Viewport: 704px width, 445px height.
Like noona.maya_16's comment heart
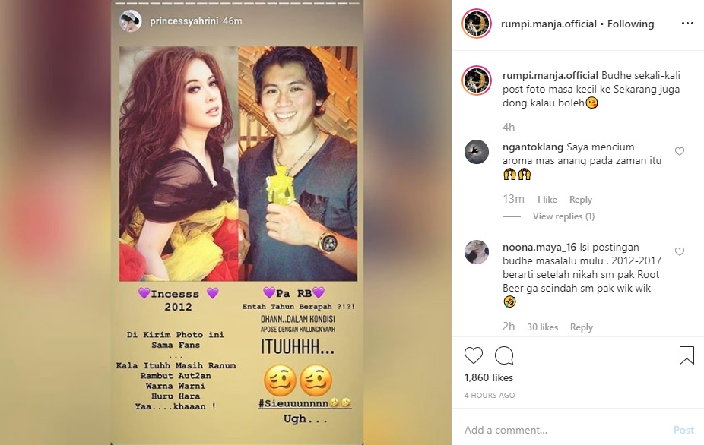(x=680, y=251)
